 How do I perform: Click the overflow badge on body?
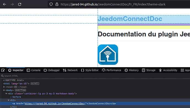pyautogui.click(x=20, y=90)
